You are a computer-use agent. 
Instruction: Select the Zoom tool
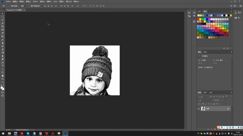[3, 79]
